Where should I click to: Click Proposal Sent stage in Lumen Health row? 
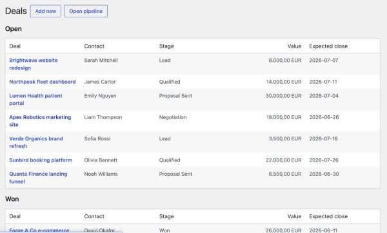175,96
